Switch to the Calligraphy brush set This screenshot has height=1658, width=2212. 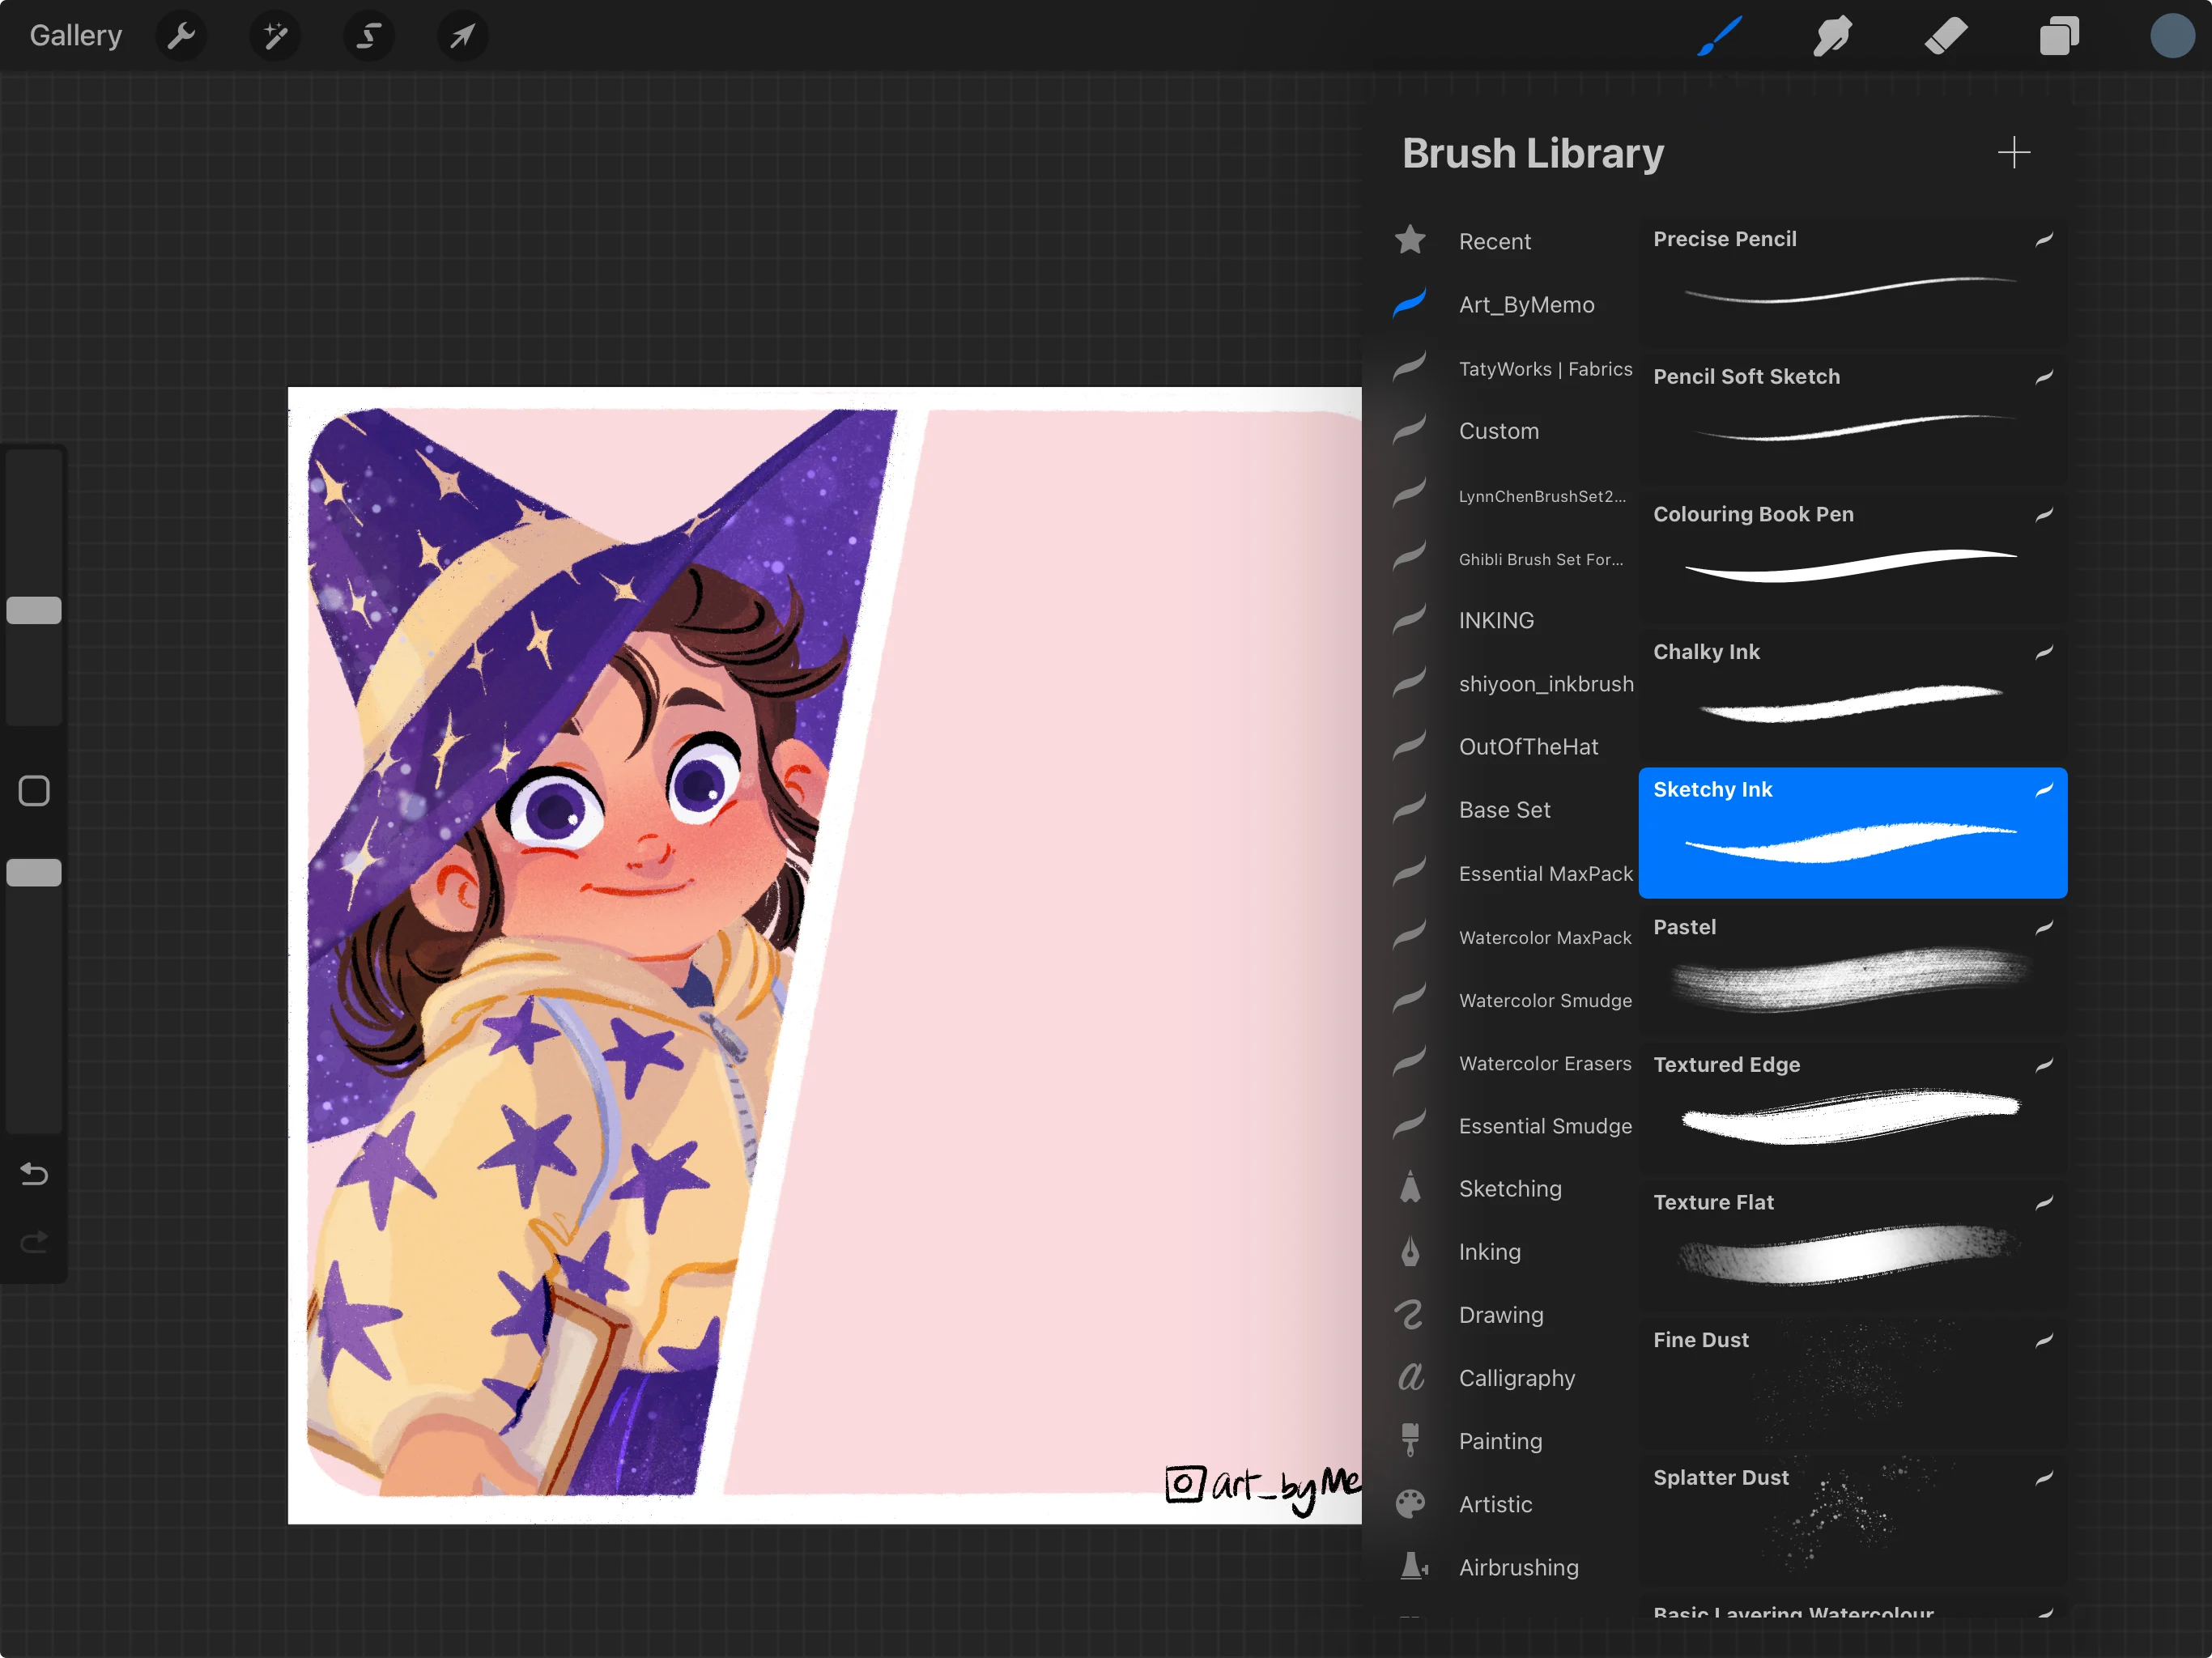click(x=1517, y=1378)
